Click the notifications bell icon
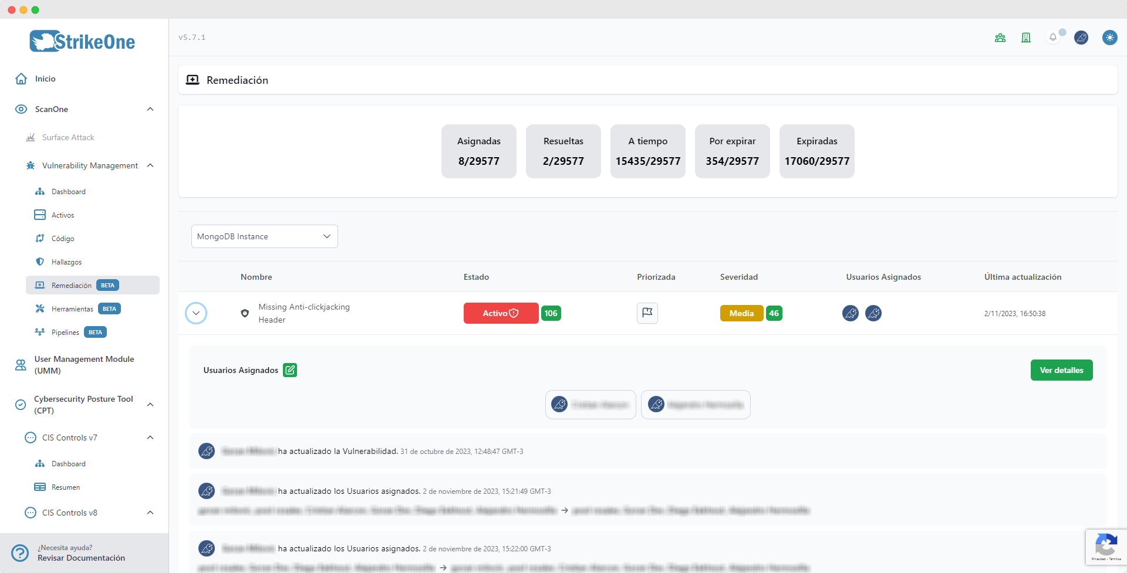 pos(1053,37)
